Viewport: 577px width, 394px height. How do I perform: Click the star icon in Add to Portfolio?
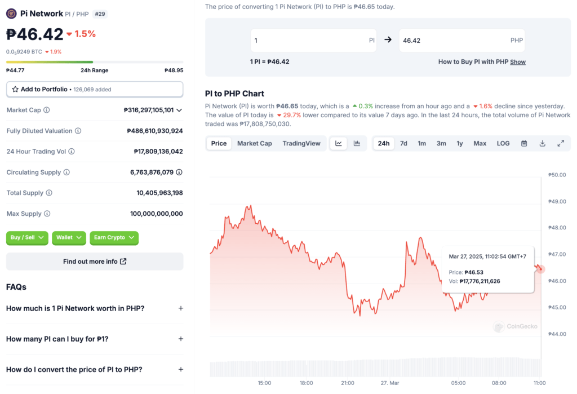[15, 89]
